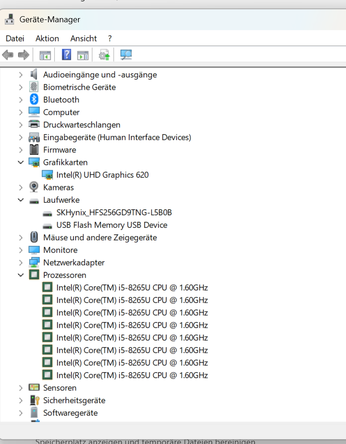Click the Eingabegeräte HID icon
This screenshot has height=444, width=346.
tap(34, 137)
